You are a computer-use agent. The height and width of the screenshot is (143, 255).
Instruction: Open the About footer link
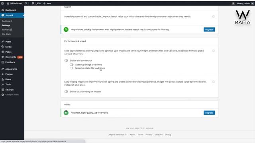(132, 135)
